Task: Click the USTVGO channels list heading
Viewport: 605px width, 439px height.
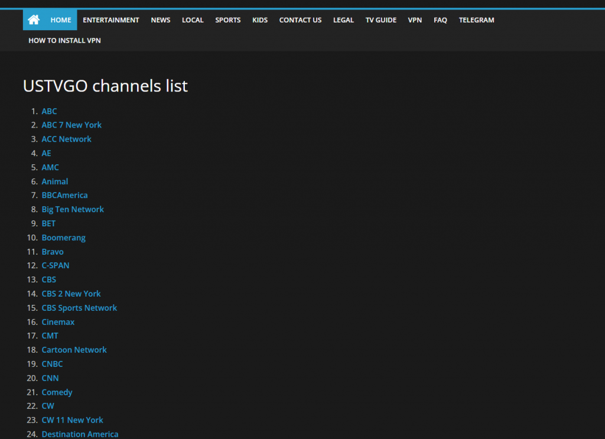Action: (x=105, y=86)
